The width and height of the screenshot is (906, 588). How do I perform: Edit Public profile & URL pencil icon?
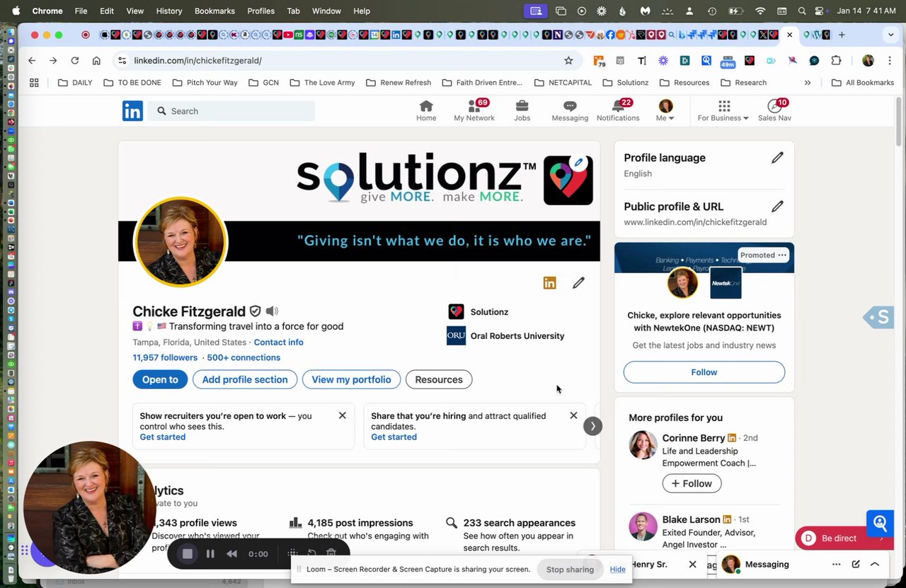tap(777, 207)
